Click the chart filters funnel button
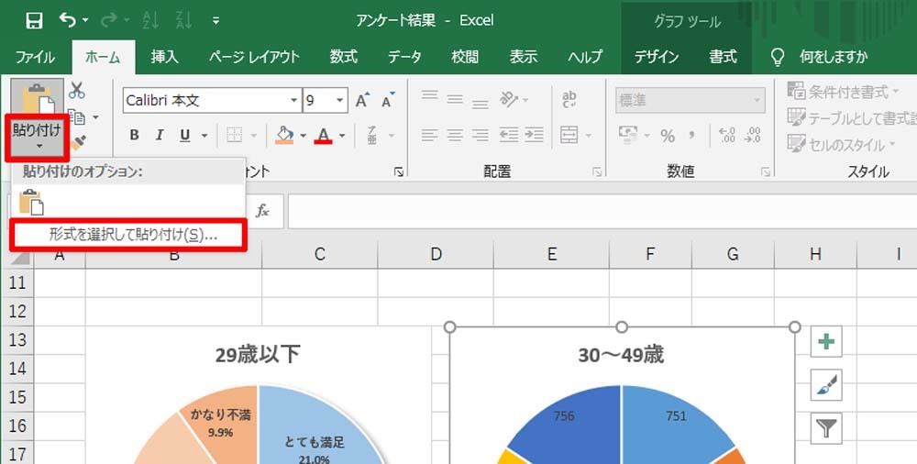 point(826,429)
